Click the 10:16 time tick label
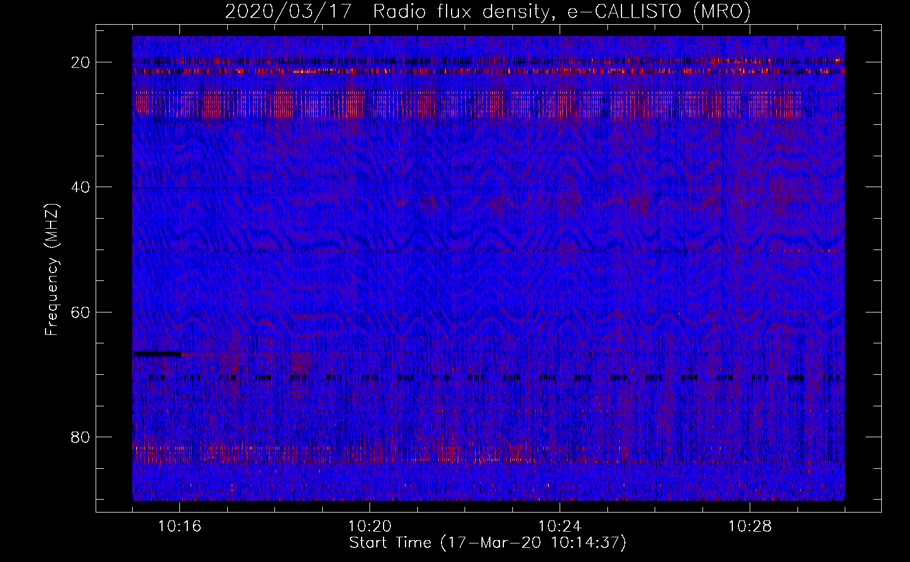 (x=180, y=527)
